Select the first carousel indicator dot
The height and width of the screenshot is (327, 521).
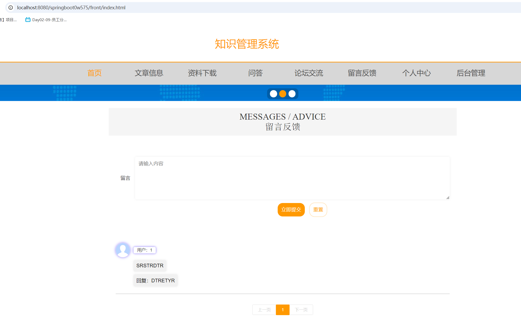(273, 94)
